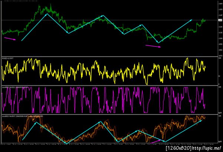This screenshot has height=152, width=223.
Task: Click the 1104 price axis label
Action: [x=220, y=38]
